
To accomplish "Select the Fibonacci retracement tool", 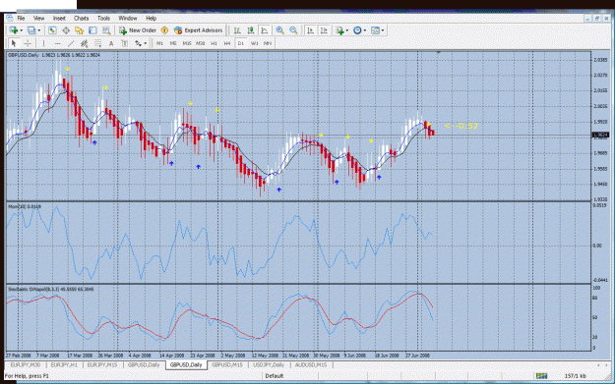I will (97, 43).
